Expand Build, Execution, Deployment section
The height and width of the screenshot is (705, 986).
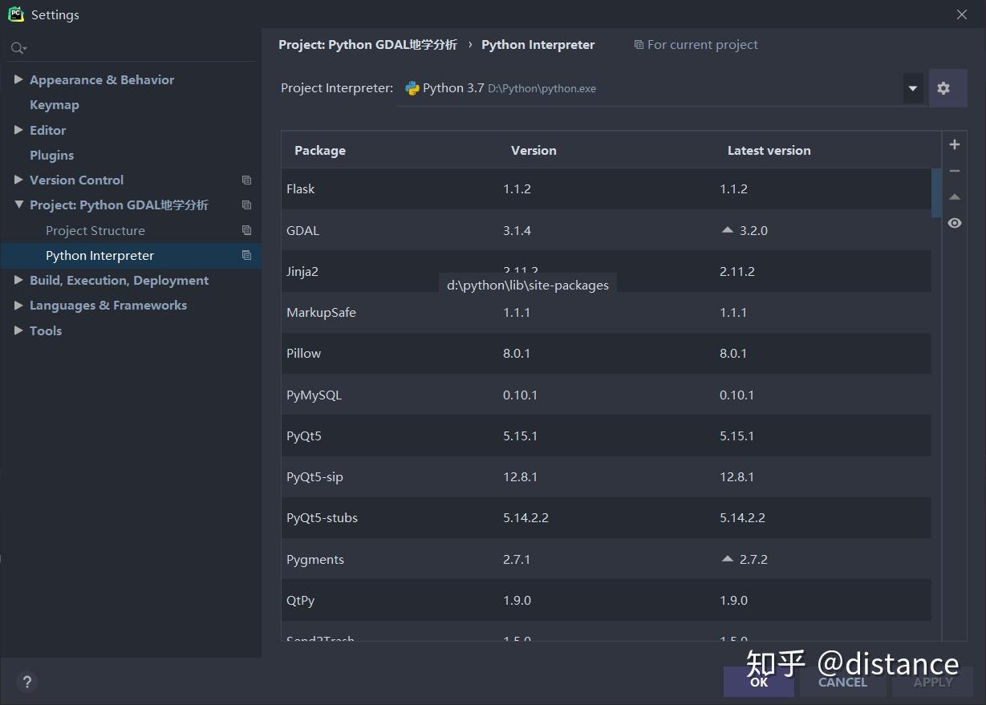[18, 280]
